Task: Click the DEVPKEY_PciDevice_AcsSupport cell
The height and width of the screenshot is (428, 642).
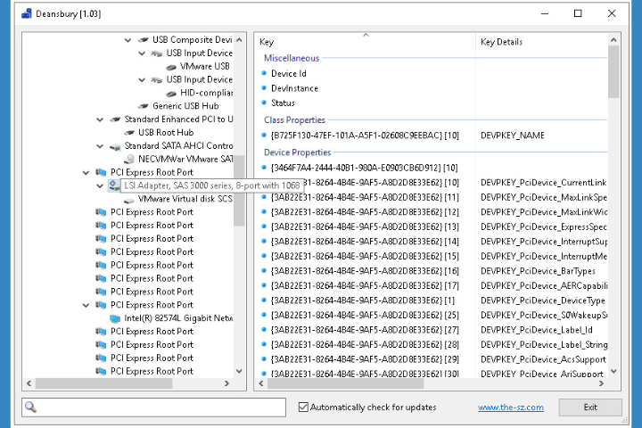Action: (x=543, y=359)
